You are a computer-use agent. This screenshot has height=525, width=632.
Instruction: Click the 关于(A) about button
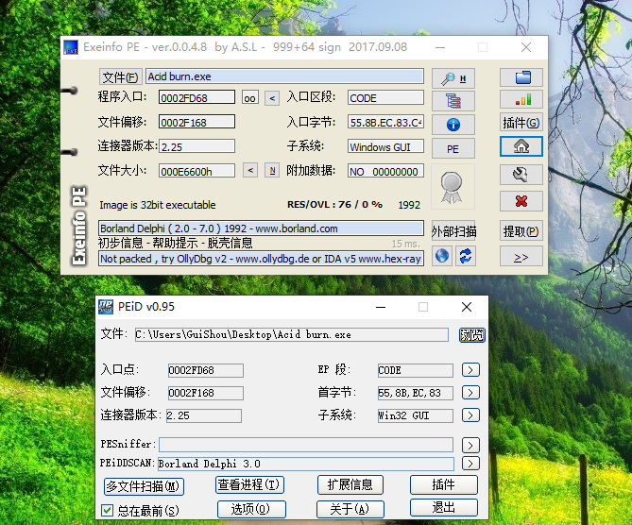350,509
